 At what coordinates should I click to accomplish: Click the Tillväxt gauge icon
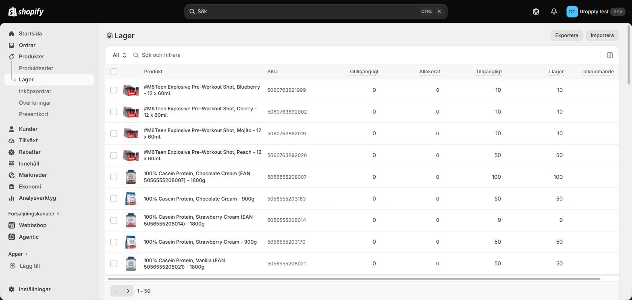pos(12,141)
